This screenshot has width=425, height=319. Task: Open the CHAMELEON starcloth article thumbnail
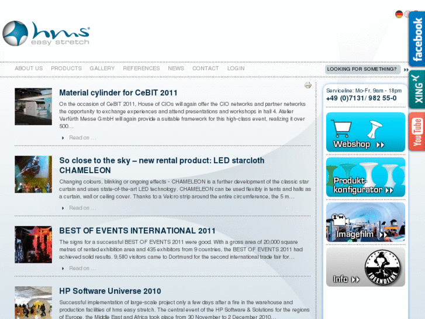pos(33,174)
